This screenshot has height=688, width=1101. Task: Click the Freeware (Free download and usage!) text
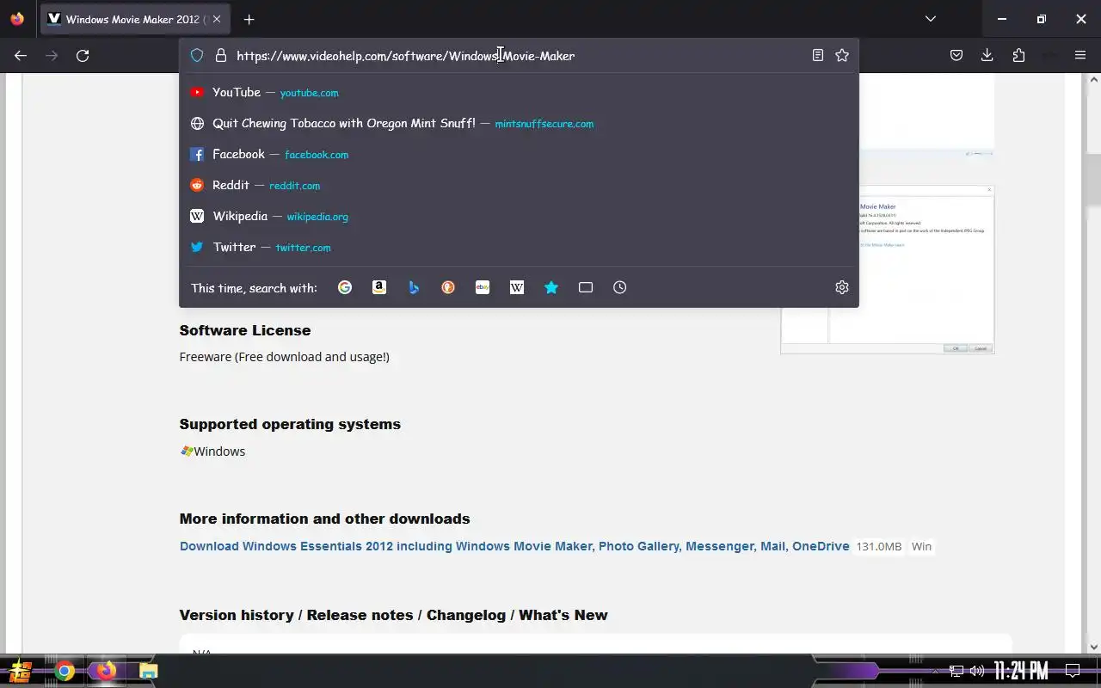point(285,357)
